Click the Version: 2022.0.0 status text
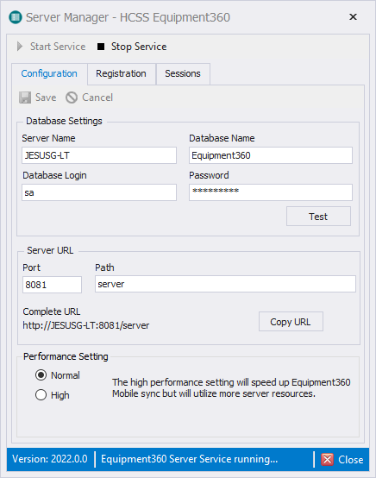The image size is (376, 478). (50, 459)
